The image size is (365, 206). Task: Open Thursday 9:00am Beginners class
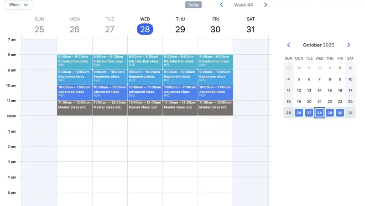180,77
